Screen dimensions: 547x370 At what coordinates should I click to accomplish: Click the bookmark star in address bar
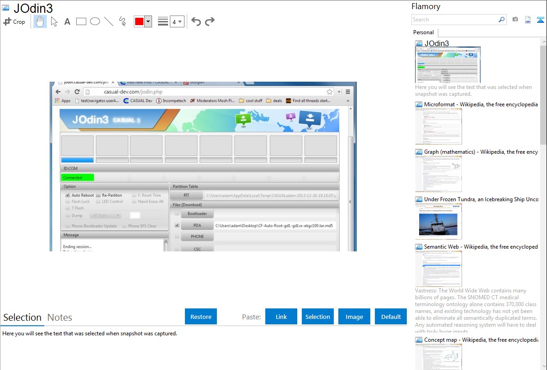pos(329,92)
